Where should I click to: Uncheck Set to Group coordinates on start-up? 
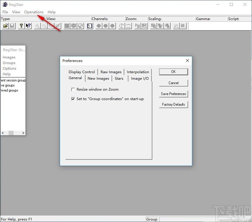(73, 99)
